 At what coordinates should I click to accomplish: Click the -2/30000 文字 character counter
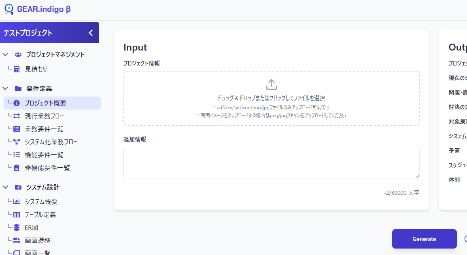click(401, 193)
